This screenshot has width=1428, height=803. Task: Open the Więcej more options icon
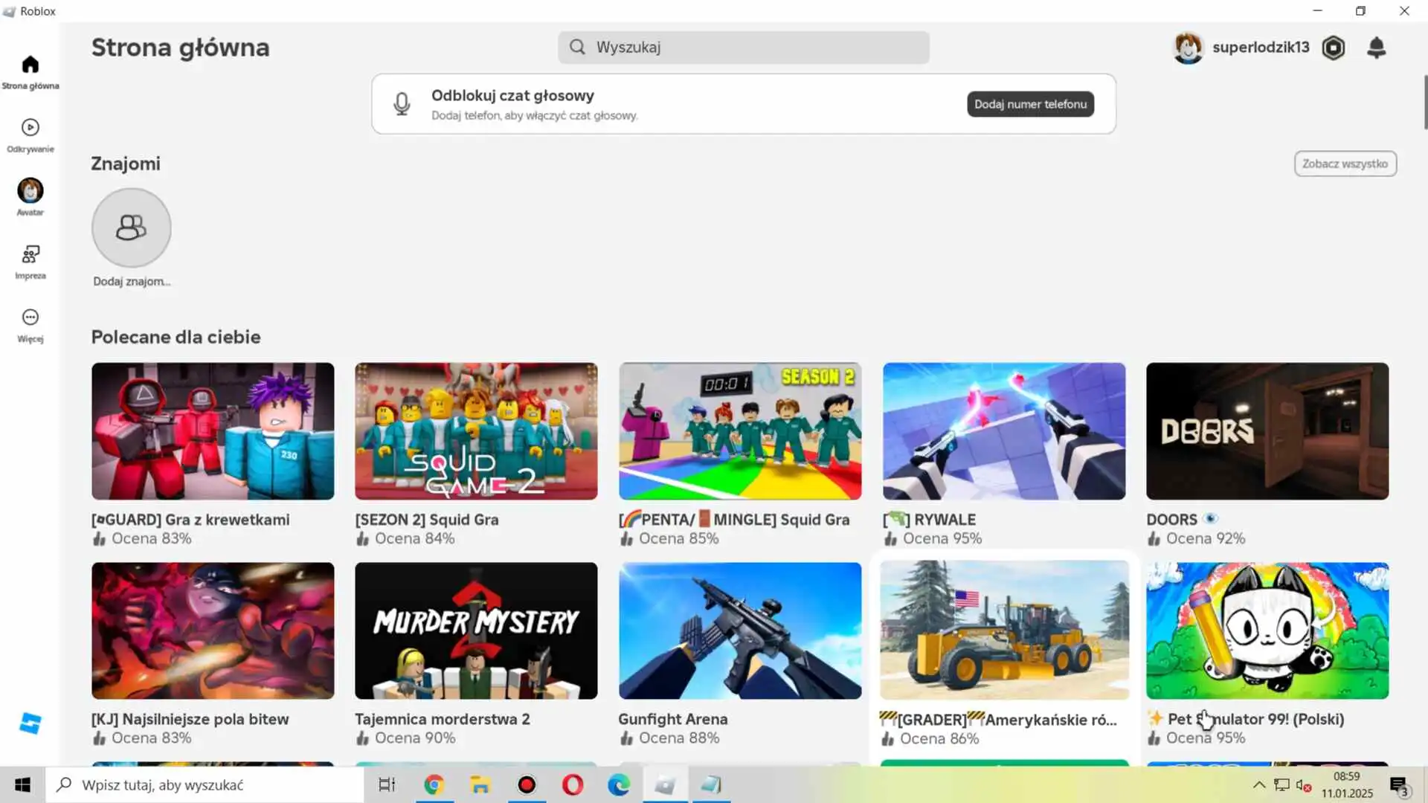(x=30, y=317)
